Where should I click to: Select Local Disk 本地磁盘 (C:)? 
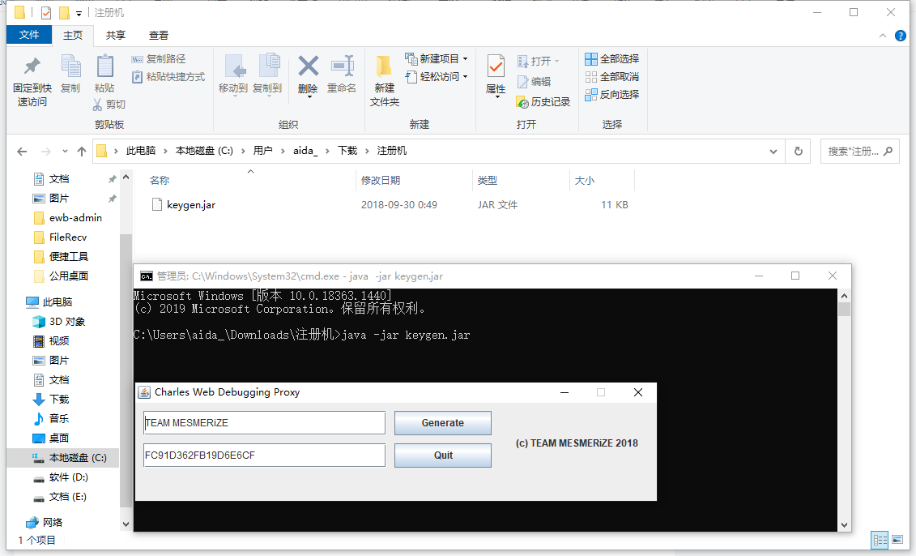[70, 458]
